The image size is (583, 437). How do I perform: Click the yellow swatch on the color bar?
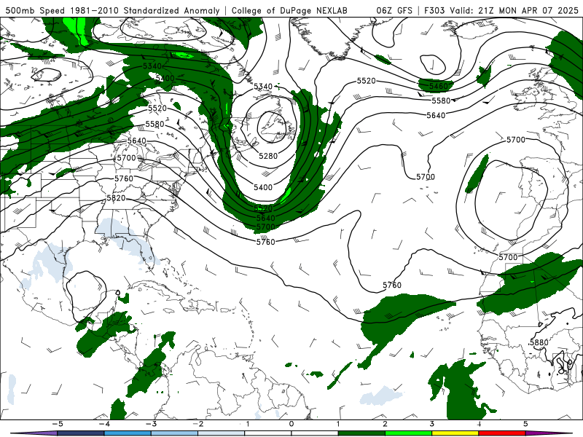[x=455, y=433]
